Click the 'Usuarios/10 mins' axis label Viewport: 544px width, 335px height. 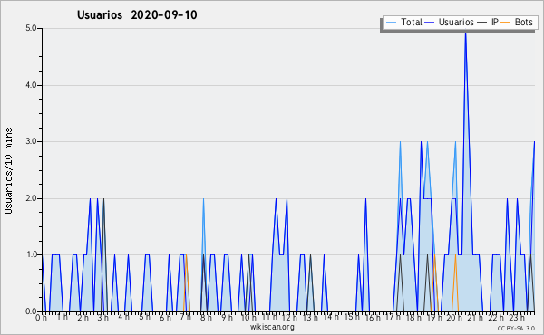pos(8,171)
